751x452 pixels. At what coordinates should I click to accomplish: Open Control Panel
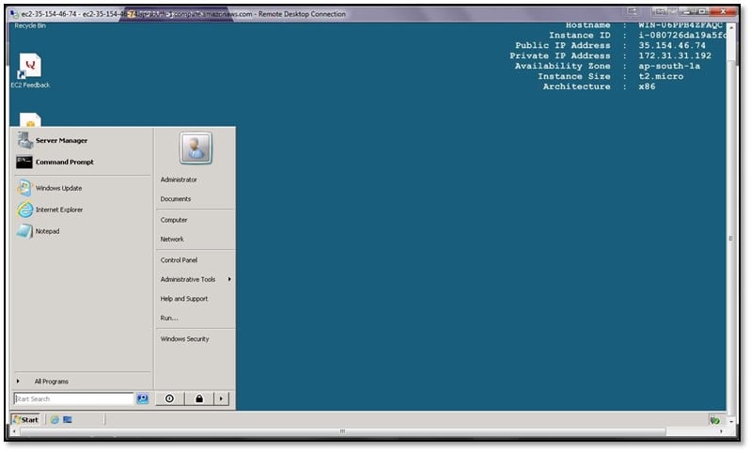tap(179, 260)
